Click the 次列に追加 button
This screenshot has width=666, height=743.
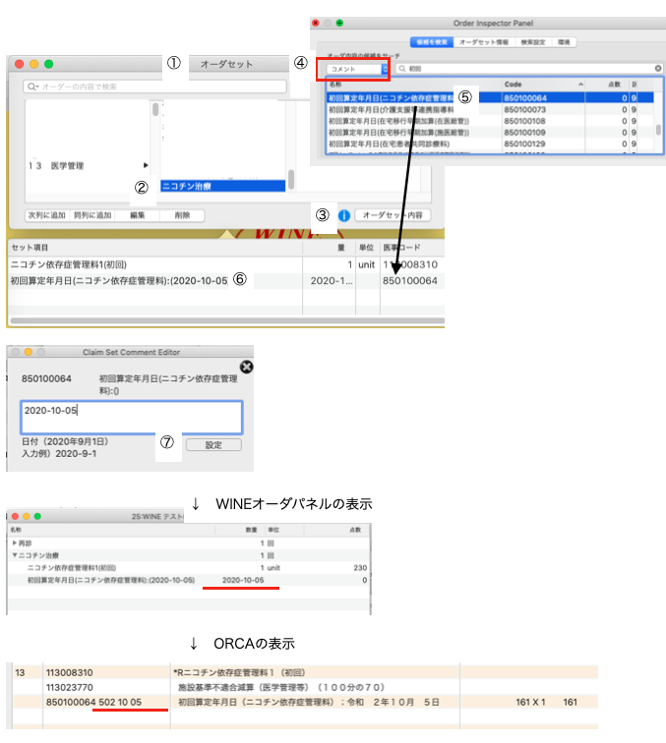tap(45, 215)
